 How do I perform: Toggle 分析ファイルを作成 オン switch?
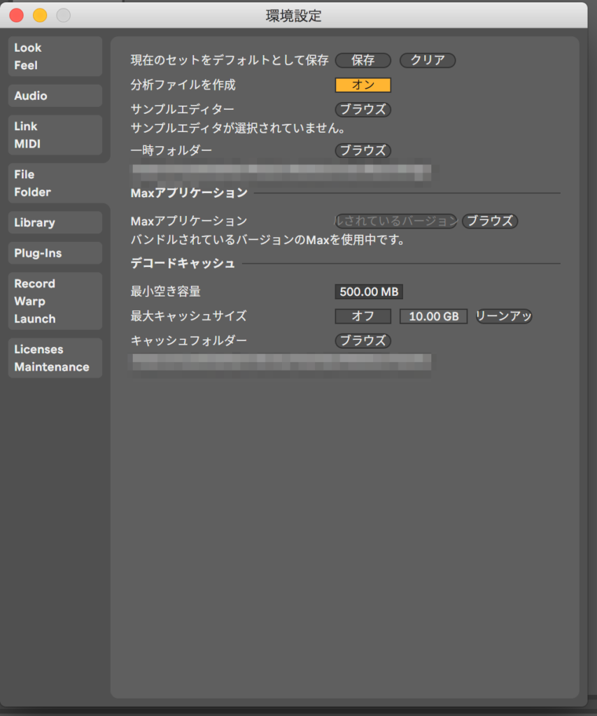[363, 85]
